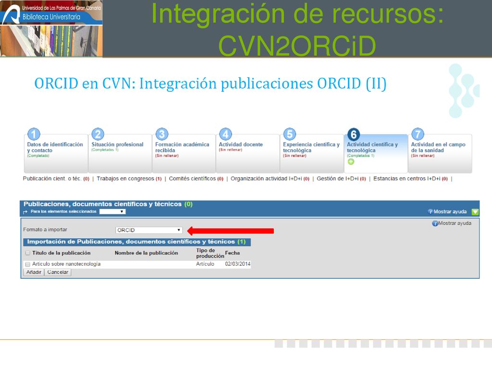Click Mostrar ayuda in the gray import panel
Screen dimensions: 492x369
(x=455, y=223)
